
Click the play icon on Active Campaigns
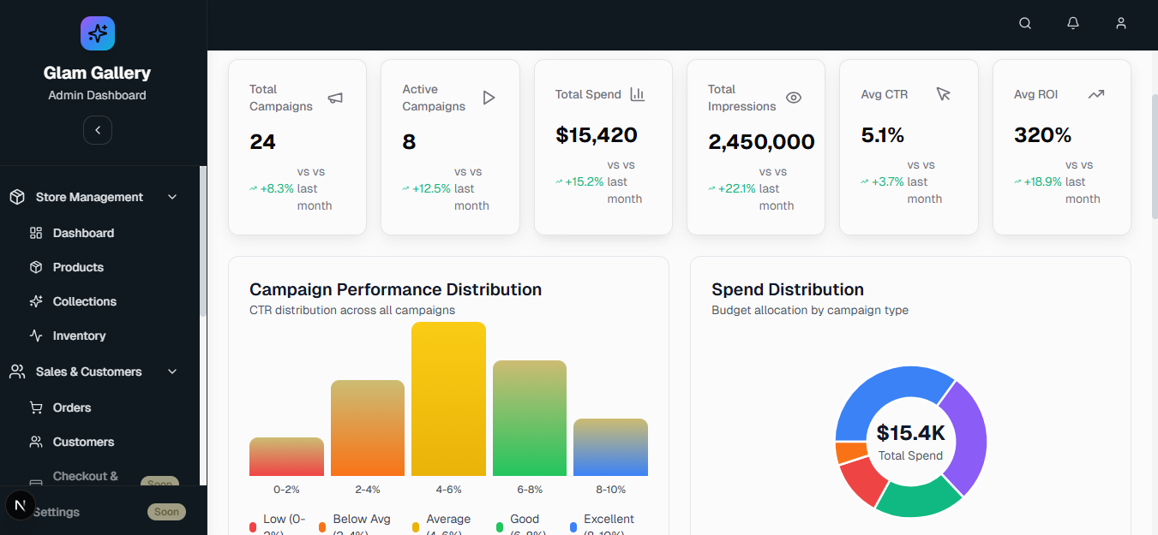(489, 98)
